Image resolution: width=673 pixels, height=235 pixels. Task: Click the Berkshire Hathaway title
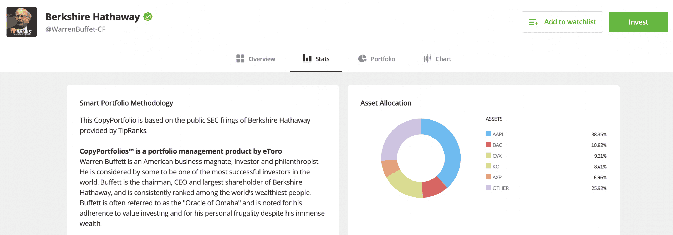[x=93, y=17]
